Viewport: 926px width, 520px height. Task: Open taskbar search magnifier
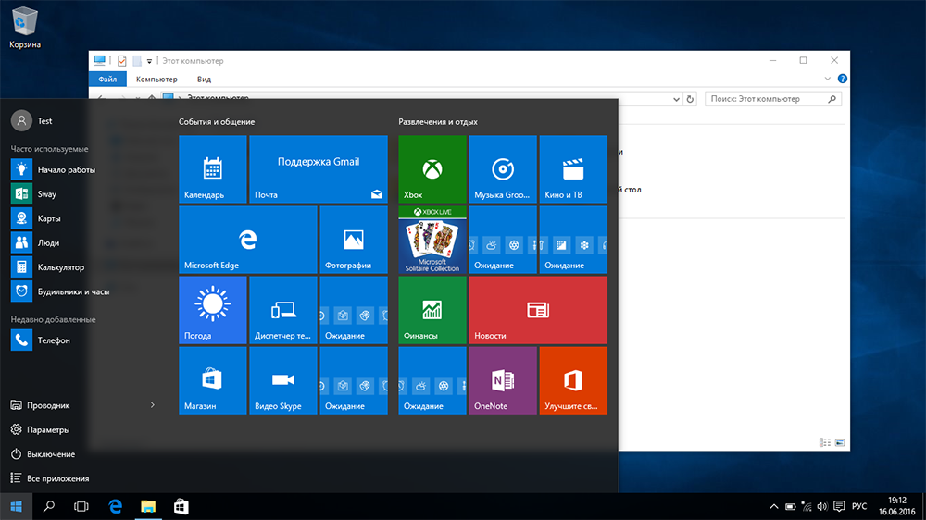pos(48,506)
